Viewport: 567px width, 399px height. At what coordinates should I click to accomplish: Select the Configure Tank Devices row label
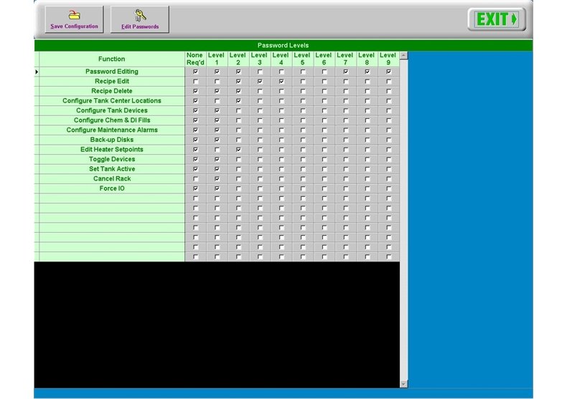coord(111,110)
